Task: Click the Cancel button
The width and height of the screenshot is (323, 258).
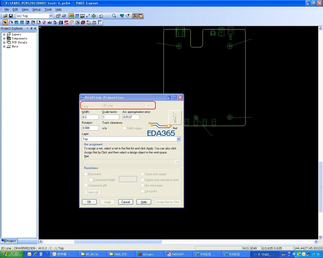Action: [x=125, y=202]
